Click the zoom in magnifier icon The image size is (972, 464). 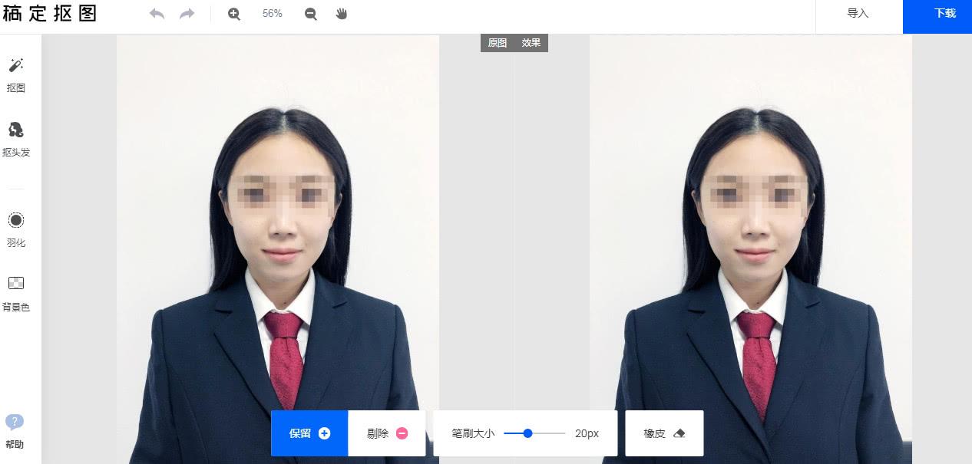click(234, 13)
